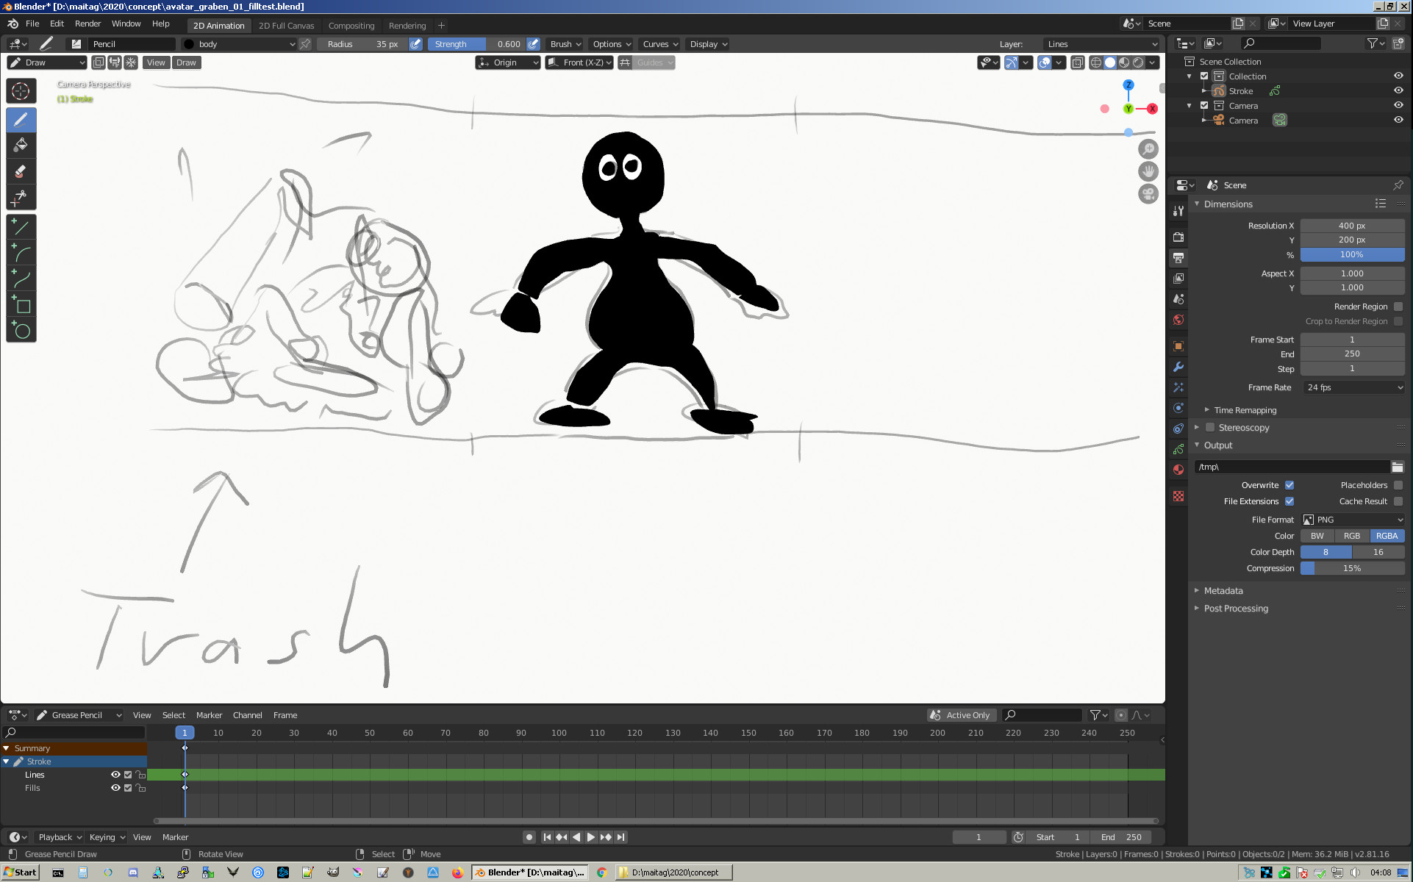Hide the Lines layer in timeline
1413x882 pixels.
point(115,775)
